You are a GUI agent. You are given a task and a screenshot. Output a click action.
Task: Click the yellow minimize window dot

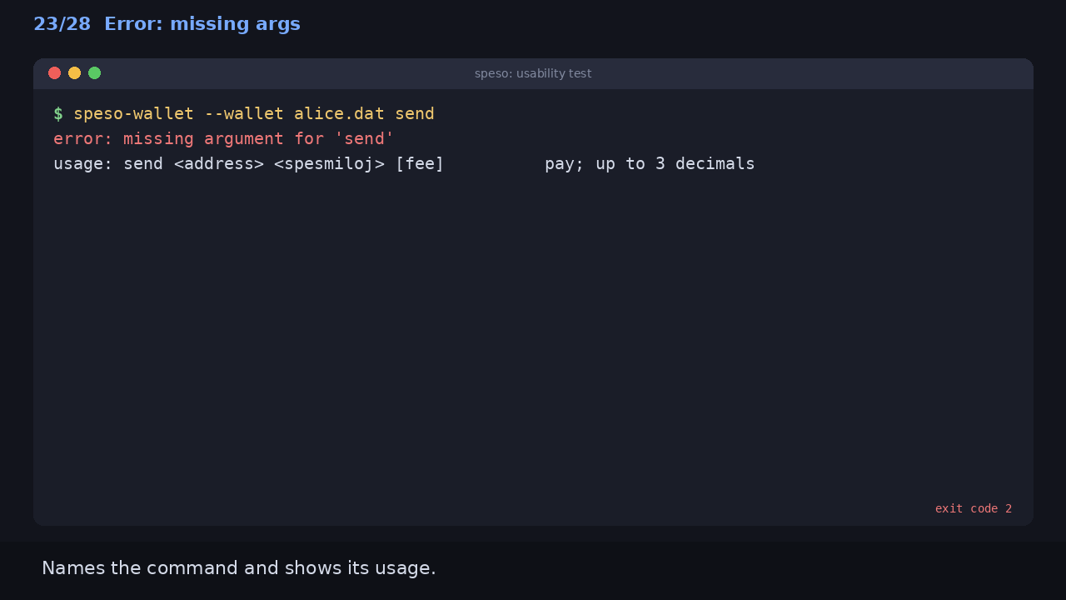[x=75, y=73]
